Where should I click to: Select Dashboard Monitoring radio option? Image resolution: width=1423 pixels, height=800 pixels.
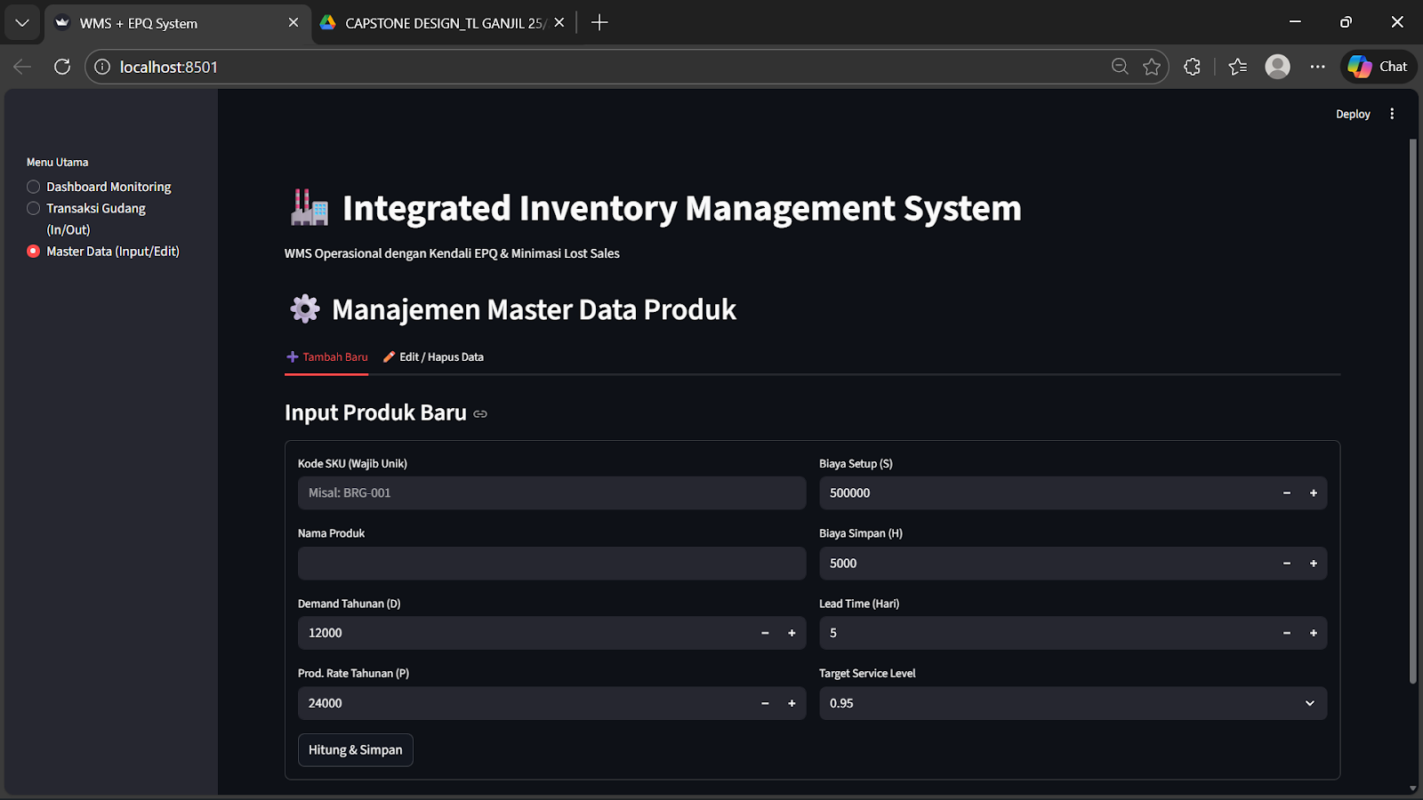pos(34,187)
